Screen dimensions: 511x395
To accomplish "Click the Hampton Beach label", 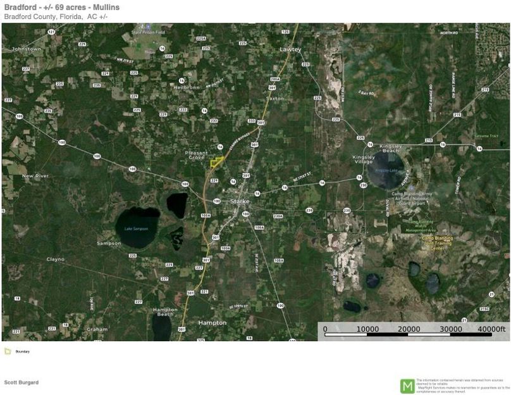I will tap(165, 311).
